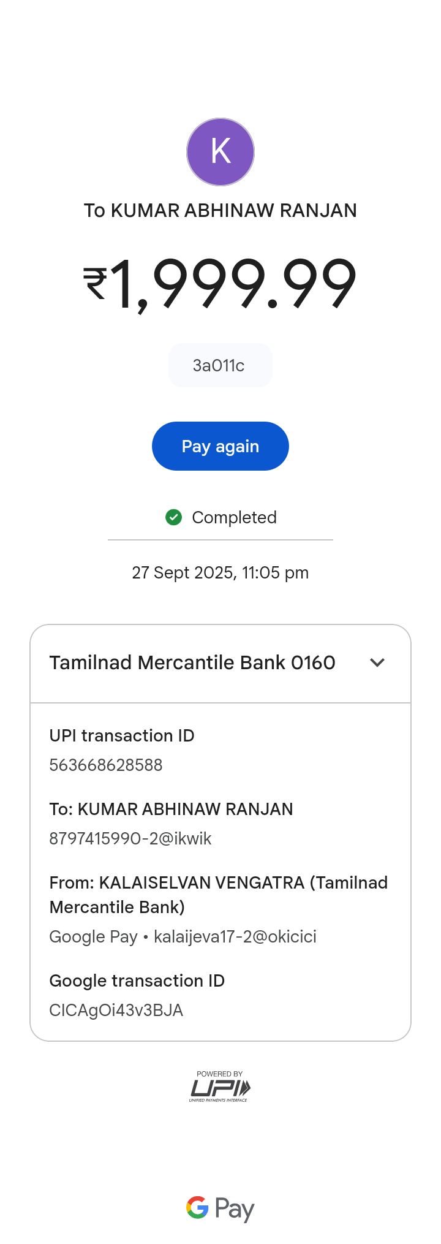
Task: Select Google transaction ID CICAgOi43v3BJA
Action: tap(116, 1011)
